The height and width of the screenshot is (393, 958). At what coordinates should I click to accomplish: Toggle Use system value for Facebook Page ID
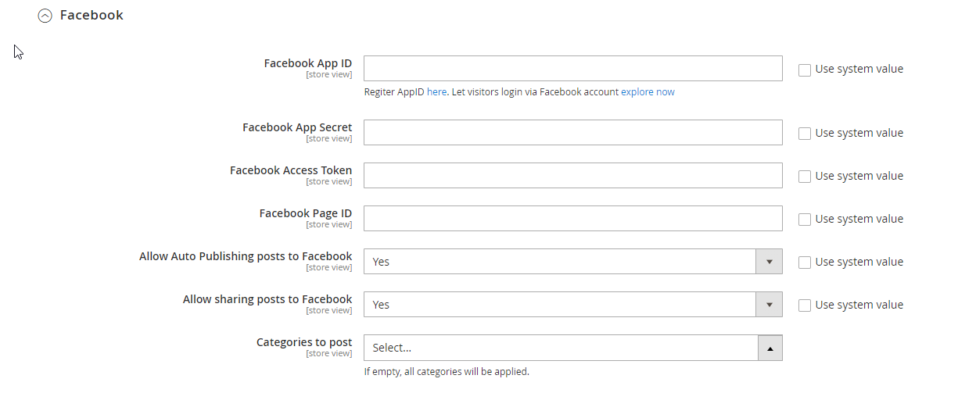(x=805, y=220)
